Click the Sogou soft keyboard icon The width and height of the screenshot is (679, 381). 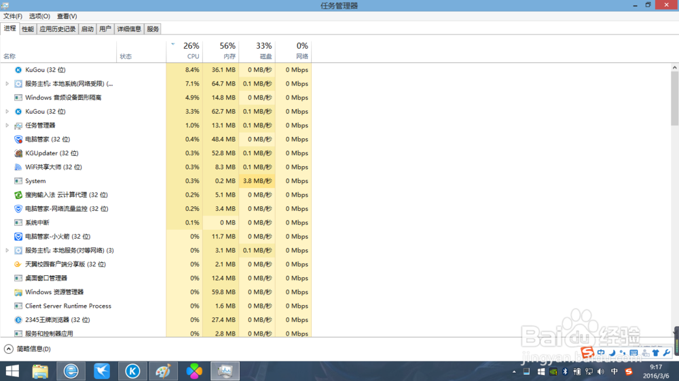(634, 353)
